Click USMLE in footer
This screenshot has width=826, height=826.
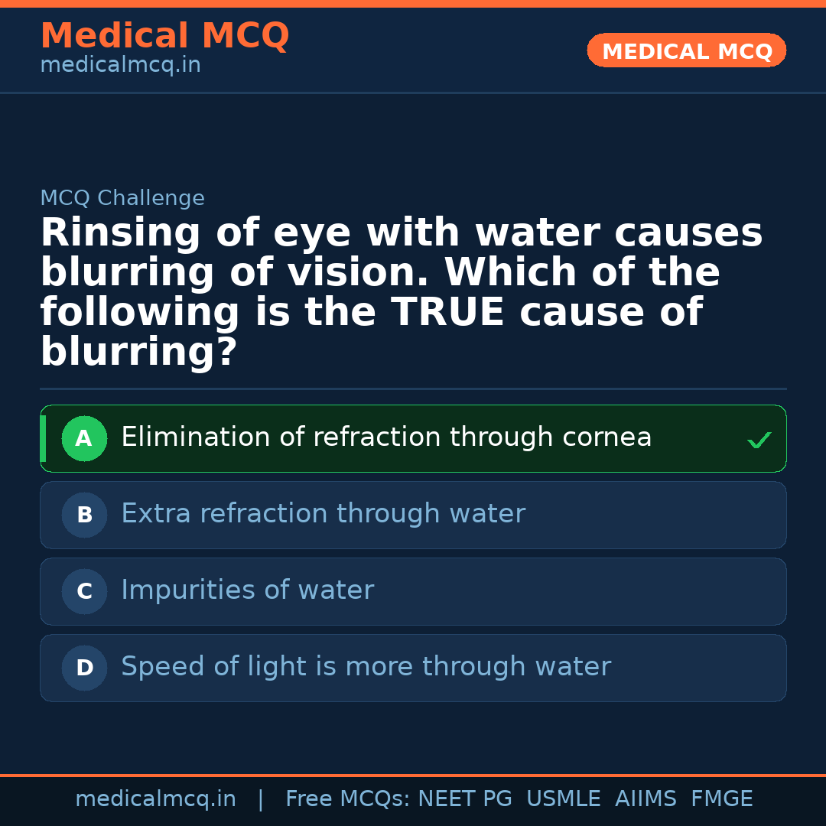click(x=563, y=799)
